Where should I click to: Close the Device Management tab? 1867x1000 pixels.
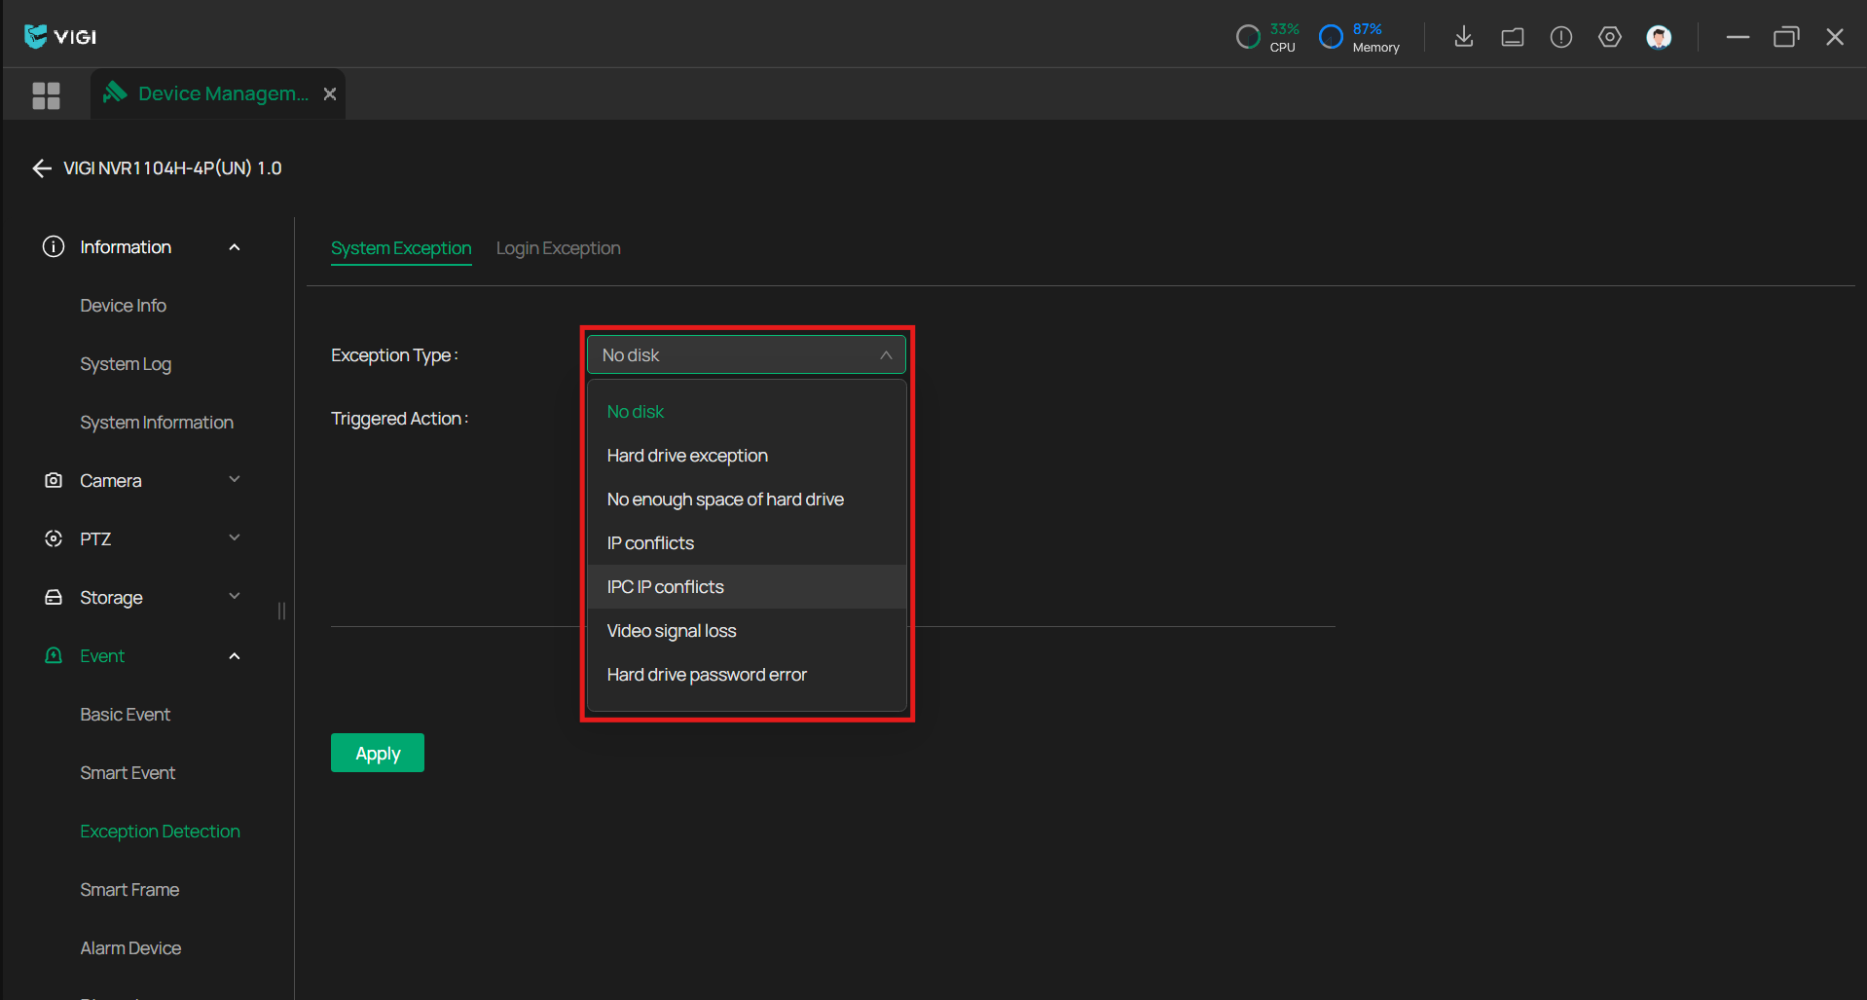[330, 94]
